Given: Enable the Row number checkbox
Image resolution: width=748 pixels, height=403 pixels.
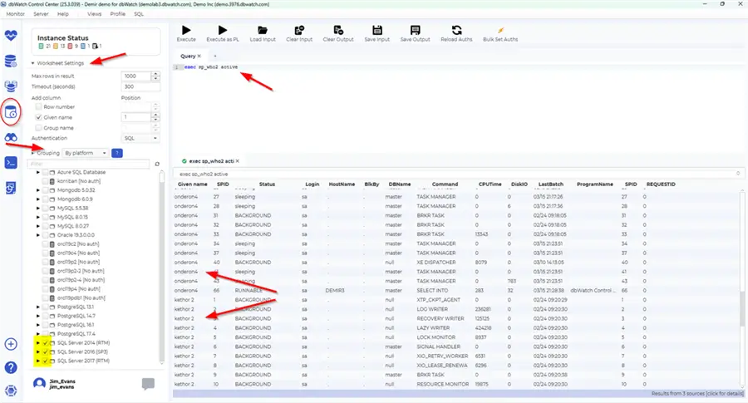Looking at the screenshot, I should click(x=38, y=107).
